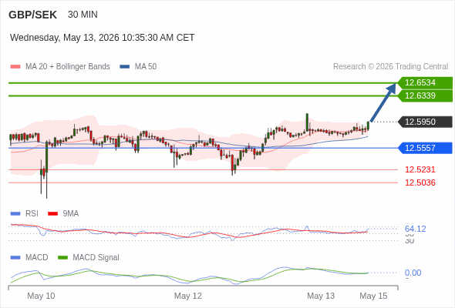Click the 9MA red legend icon
Screen dimensions: 455x308
tap(52, 214)
